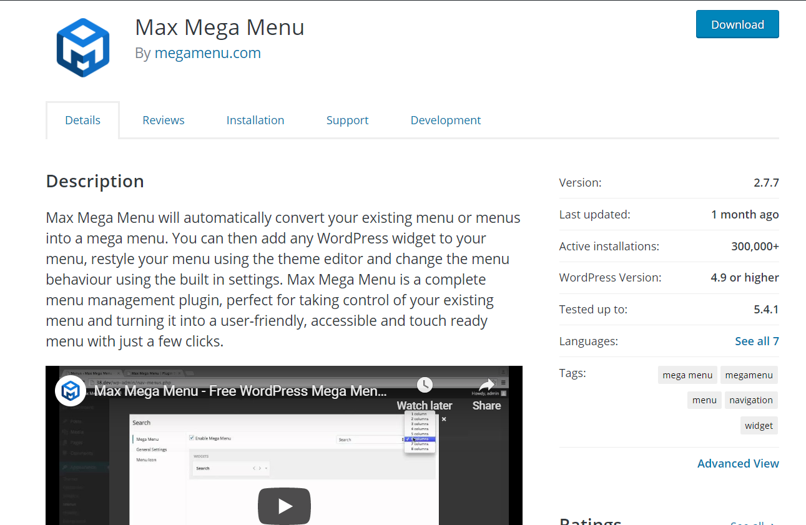Click the Description heading

pos(95,181)
